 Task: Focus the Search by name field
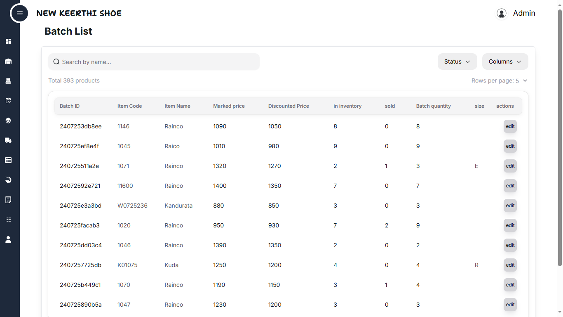(154, 62)
